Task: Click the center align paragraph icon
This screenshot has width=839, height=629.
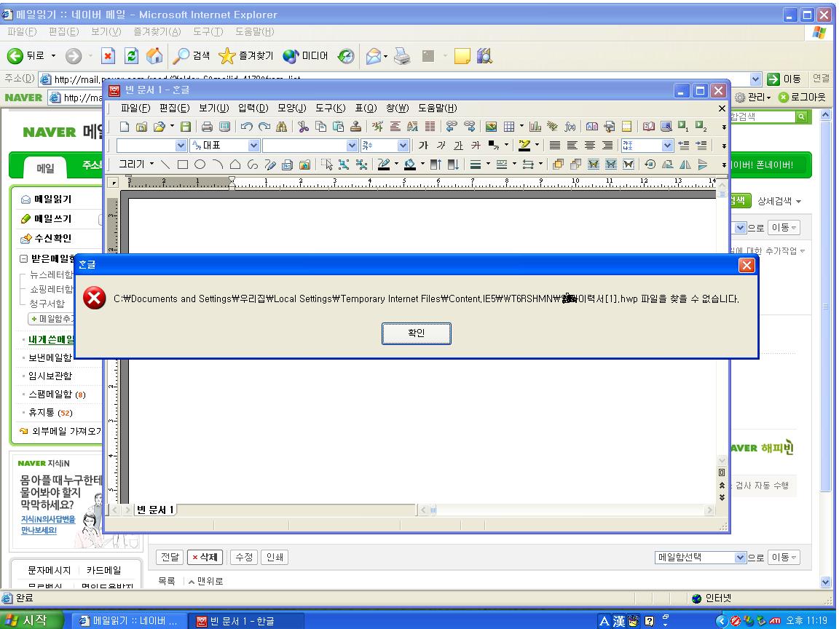Action: pyautogui.click(x=590, y=146)
